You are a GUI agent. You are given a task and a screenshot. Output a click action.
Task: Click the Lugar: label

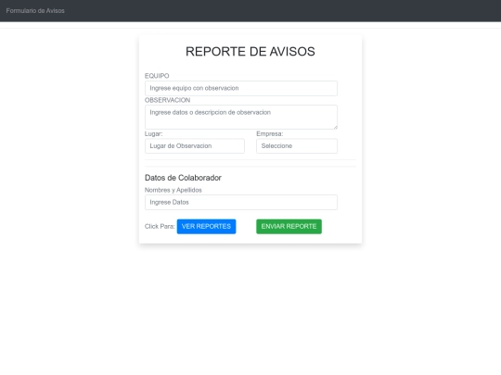(154, 134)
